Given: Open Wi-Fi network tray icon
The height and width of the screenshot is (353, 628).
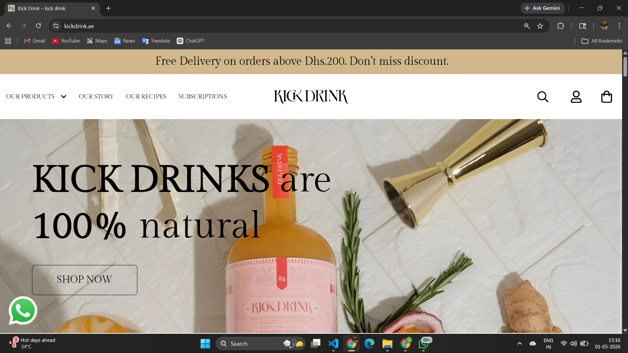Looking at the screenshot, I should click(x=564, y=344).
